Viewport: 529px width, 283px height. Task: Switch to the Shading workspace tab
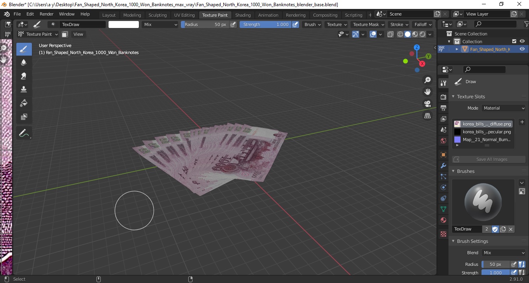tap(243, 15)
